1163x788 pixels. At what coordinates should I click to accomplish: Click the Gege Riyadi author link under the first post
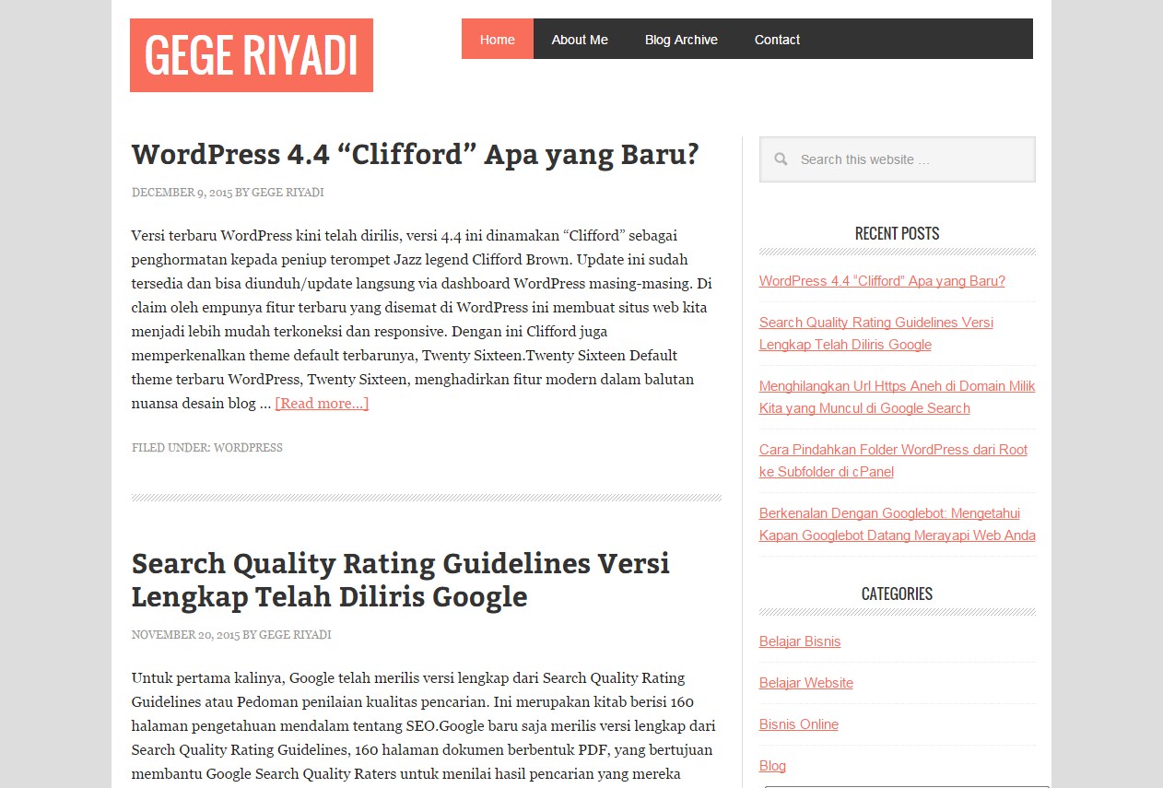(x=288, y=193)
